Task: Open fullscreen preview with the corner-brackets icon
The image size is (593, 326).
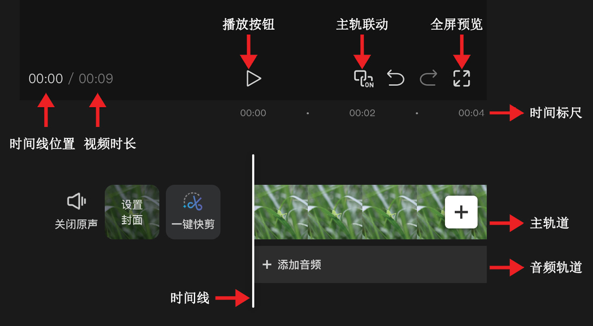Action: click(x=462, y=79)
